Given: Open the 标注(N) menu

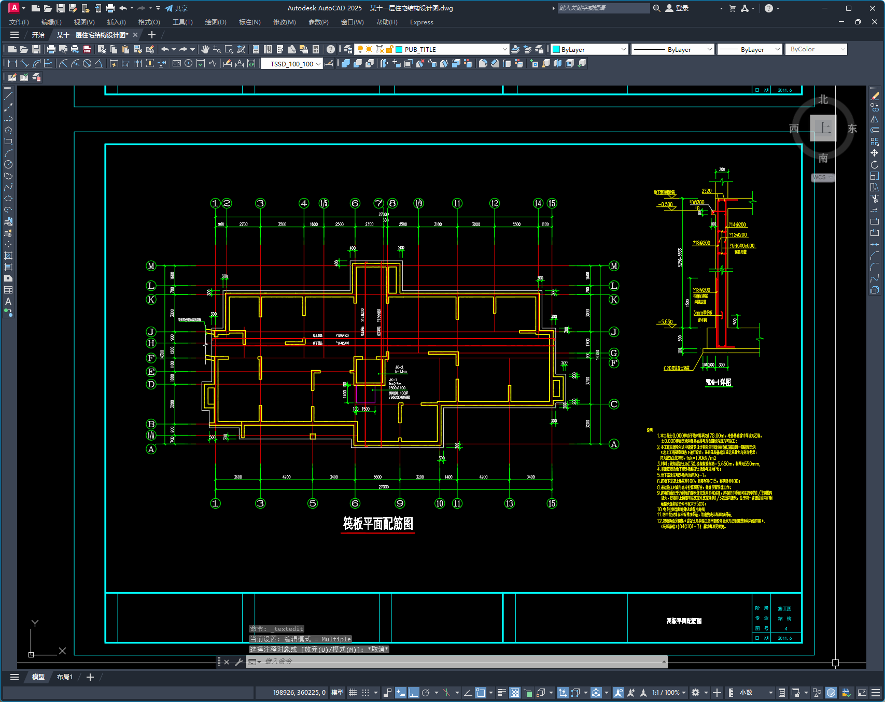Looking at the screenshot, I should [249, 22].
